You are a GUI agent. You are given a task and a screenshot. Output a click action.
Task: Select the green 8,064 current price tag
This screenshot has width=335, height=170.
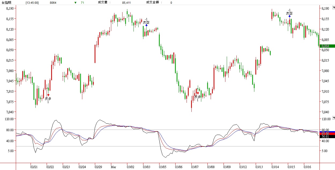pyautogui.click(x=327, y=46)
